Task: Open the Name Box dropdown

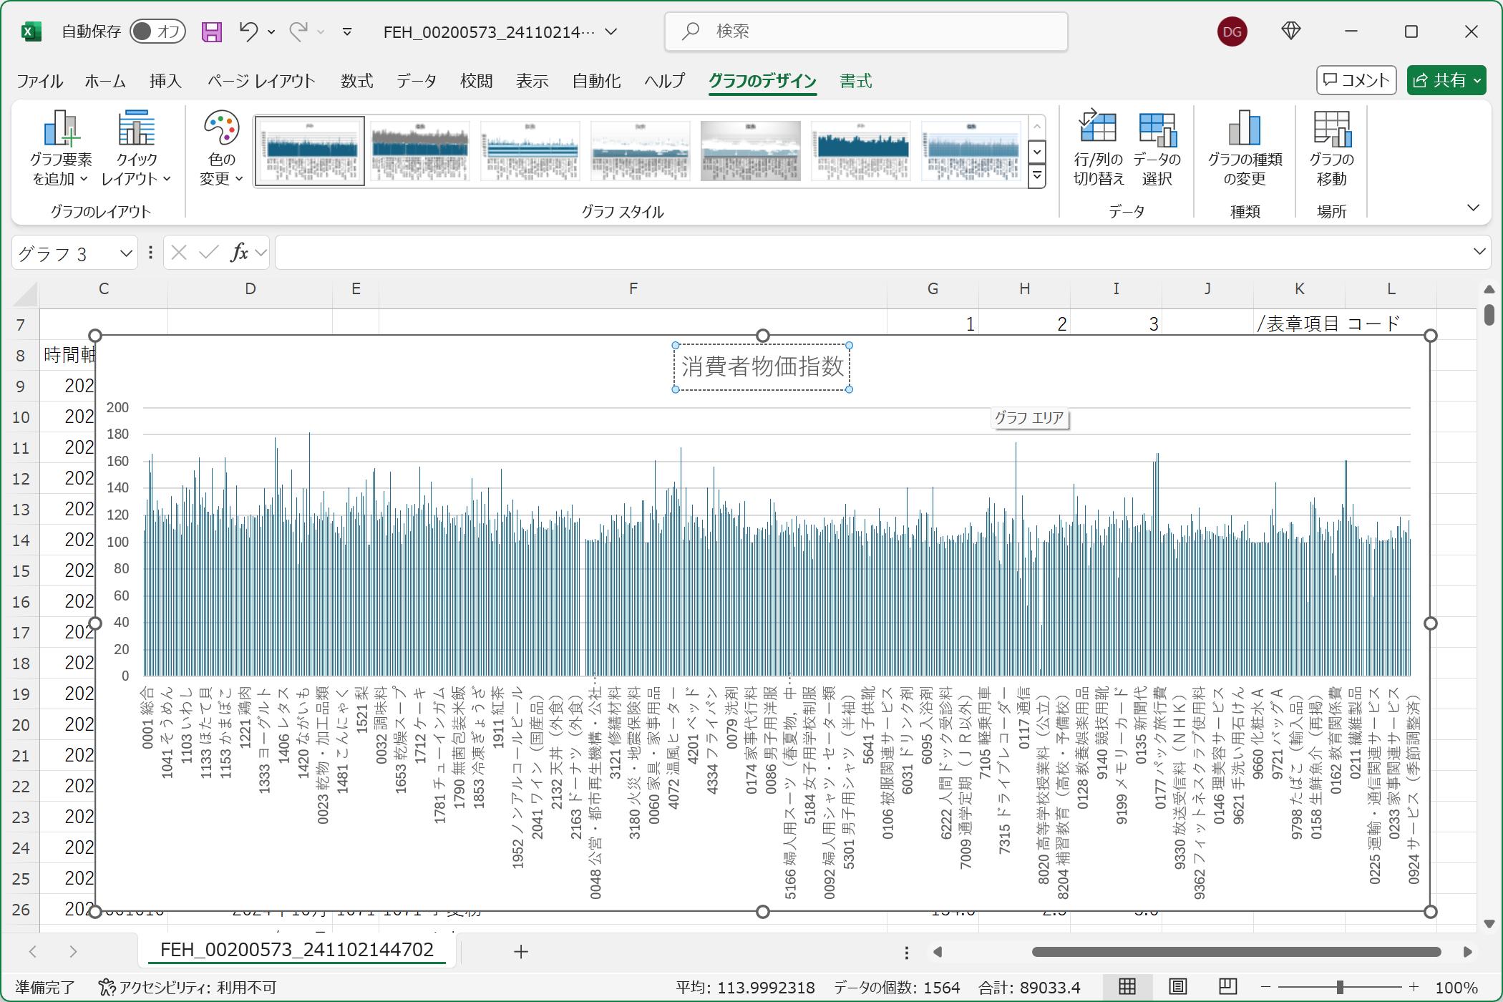Action: coord(126,253)
